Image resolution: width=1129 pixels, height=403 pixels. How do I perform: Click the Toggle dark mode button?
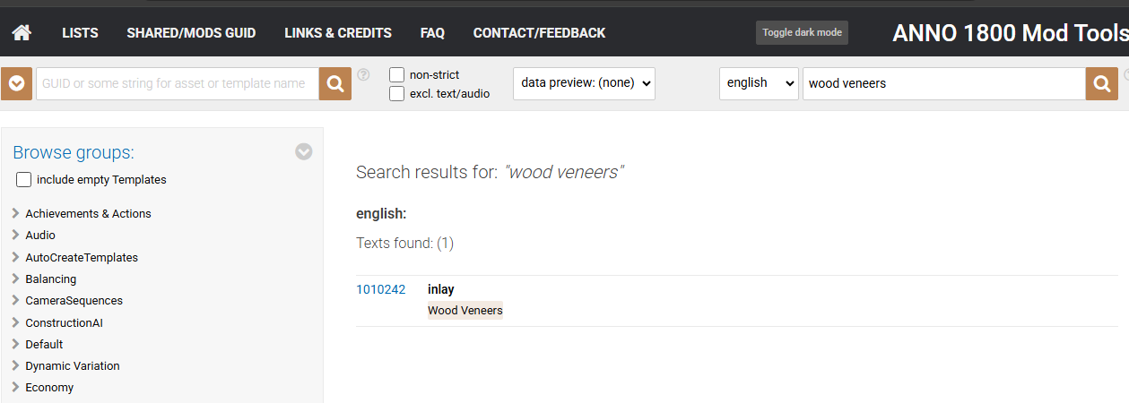tap(801, 32)
